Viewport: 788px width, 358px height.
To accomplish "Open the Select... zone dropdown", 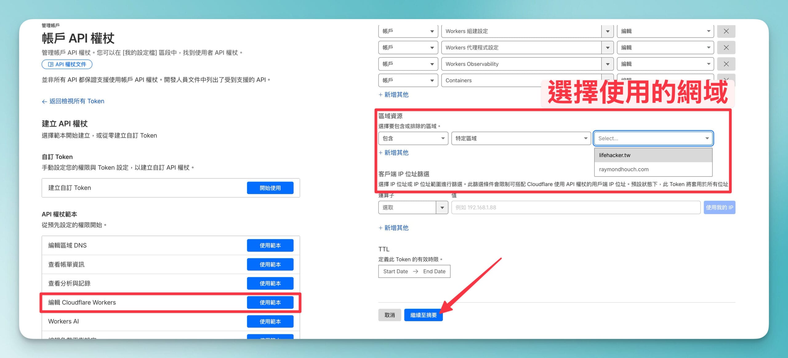I will tap(653, 139).
